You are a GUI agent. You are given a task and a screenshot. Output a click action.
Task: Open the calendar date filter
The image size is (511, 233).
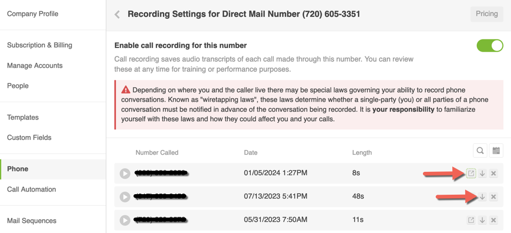(496, 151)
